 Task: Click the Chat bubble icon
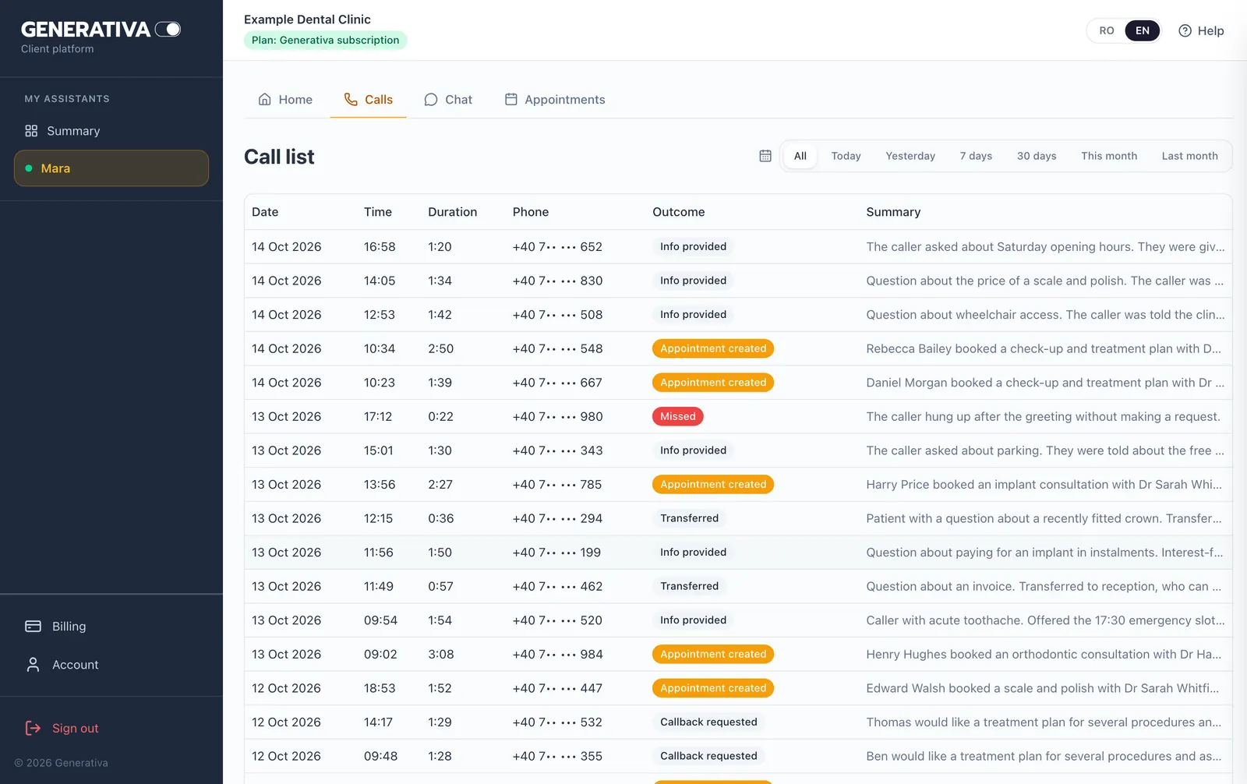[x=431, y=100]
